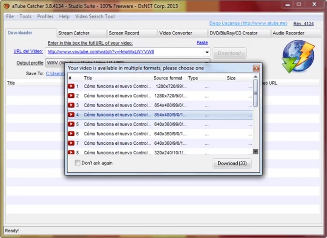Select format row 2 with 1280x720 source
The width and height of the screenshot is (327, 238).
(160, 96)
